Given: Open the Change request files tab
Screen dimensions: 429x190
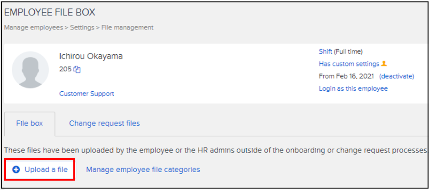Looking at the screenshot, I should click(x=104, y=124).
